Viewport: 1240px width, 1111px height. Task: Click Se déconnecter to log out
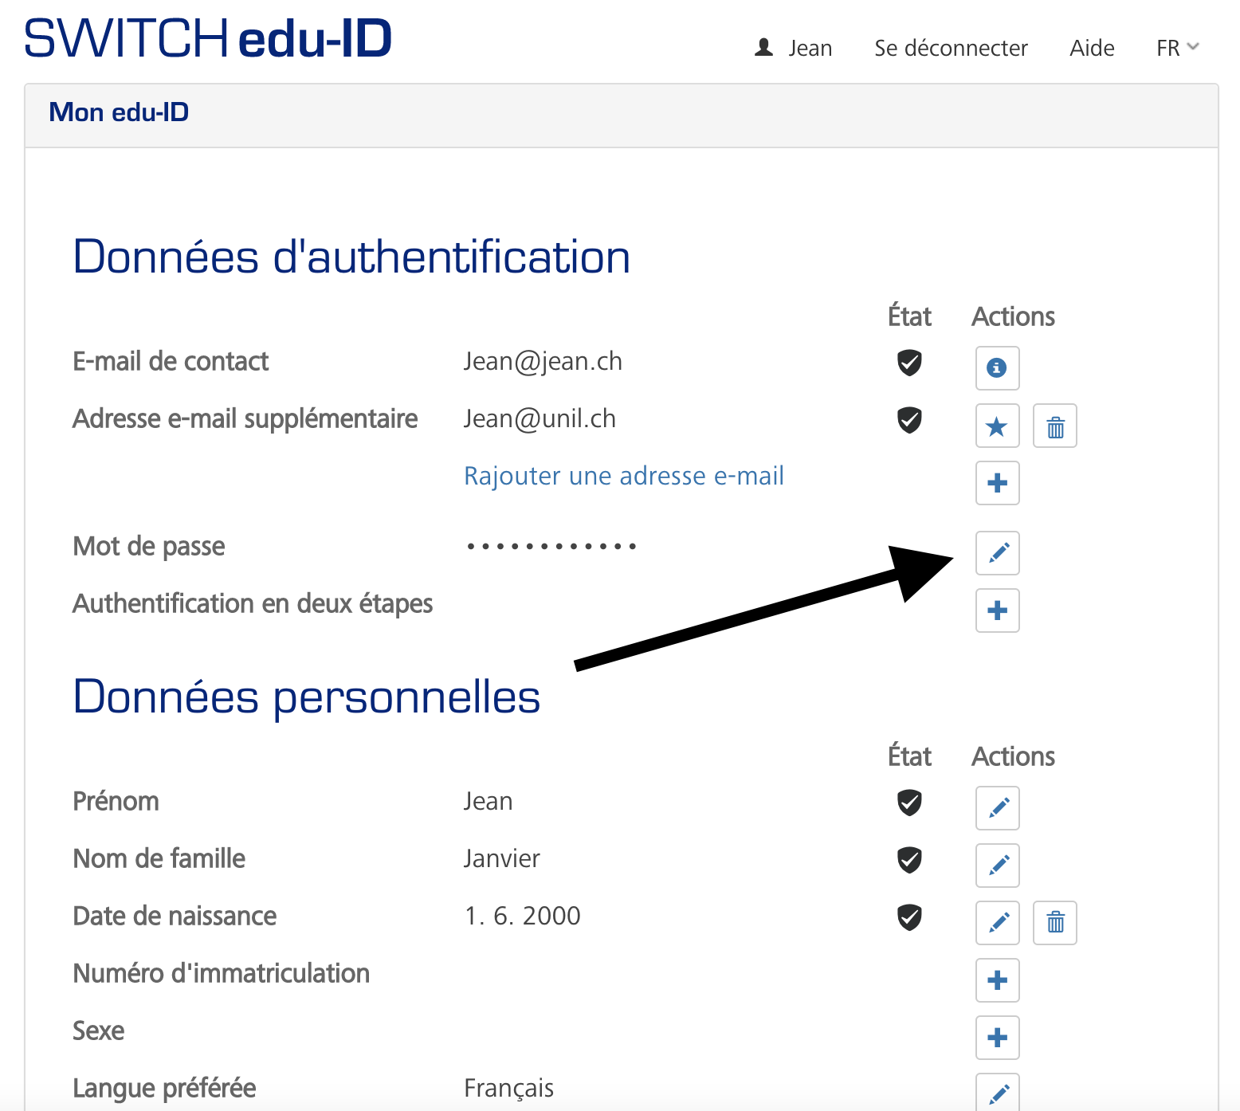click(950, 48)
